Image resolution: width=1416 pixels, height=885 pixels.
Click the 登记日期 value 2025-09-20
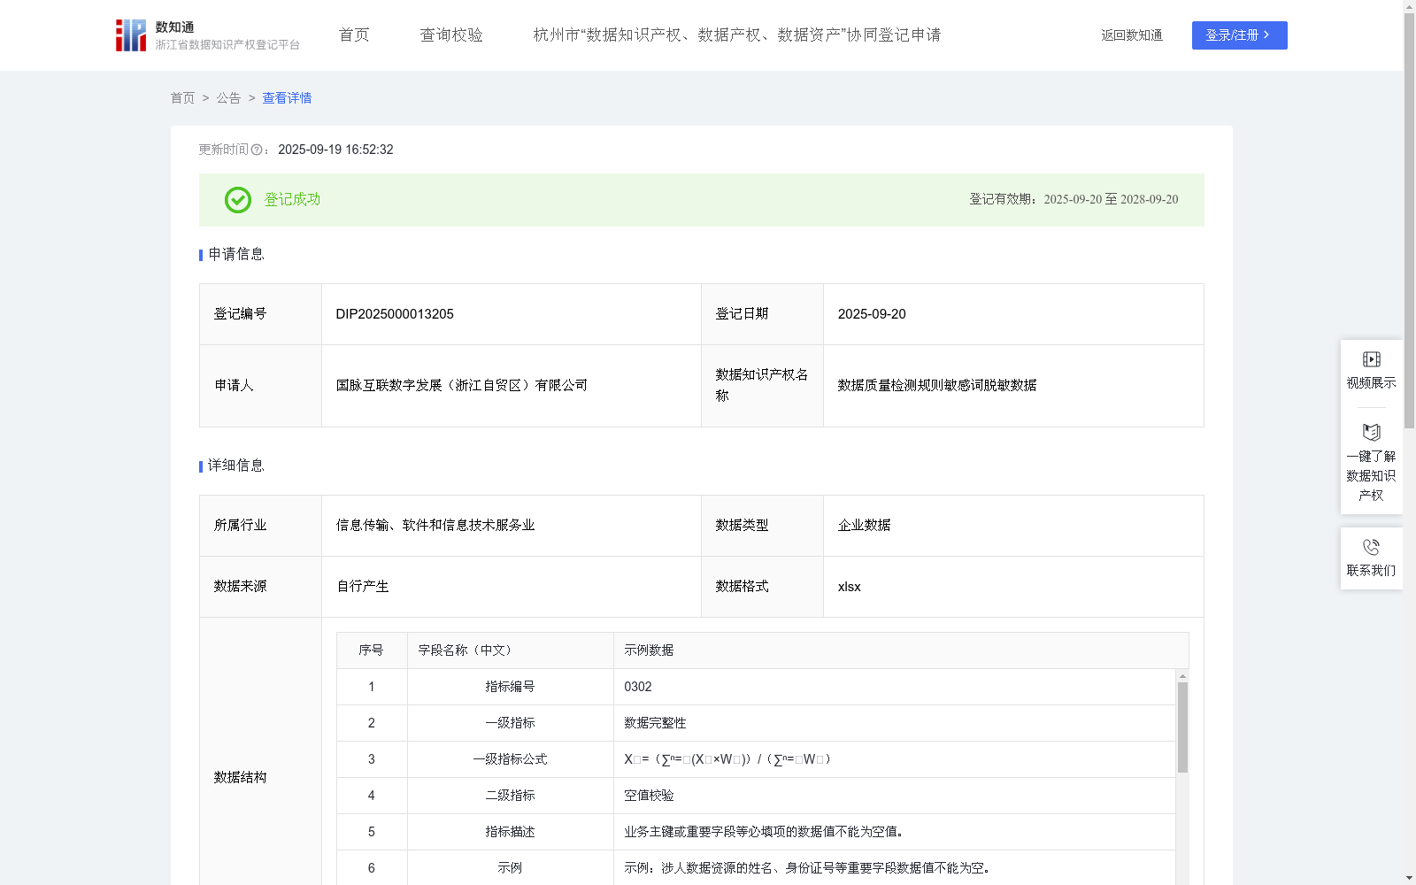(872, 314)
